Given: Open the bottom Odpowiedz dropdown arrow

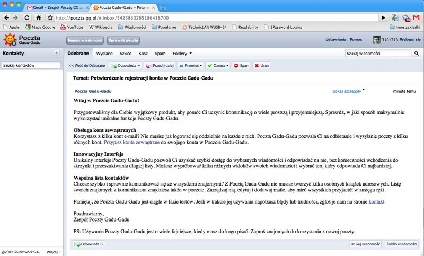Looking at the screenshot, I should coord(102,244).
